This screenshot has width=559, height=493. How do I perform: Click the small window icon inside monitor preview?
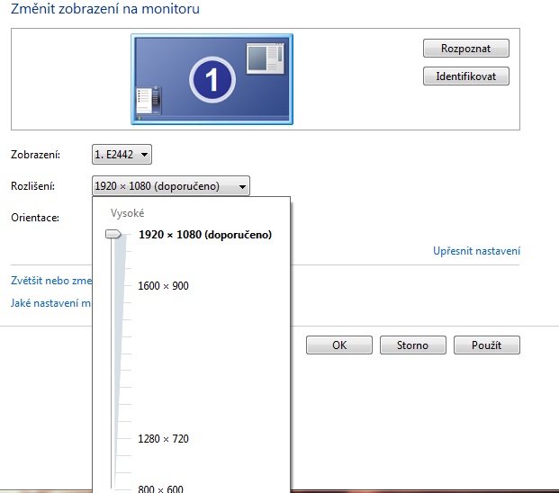point(265,58)
